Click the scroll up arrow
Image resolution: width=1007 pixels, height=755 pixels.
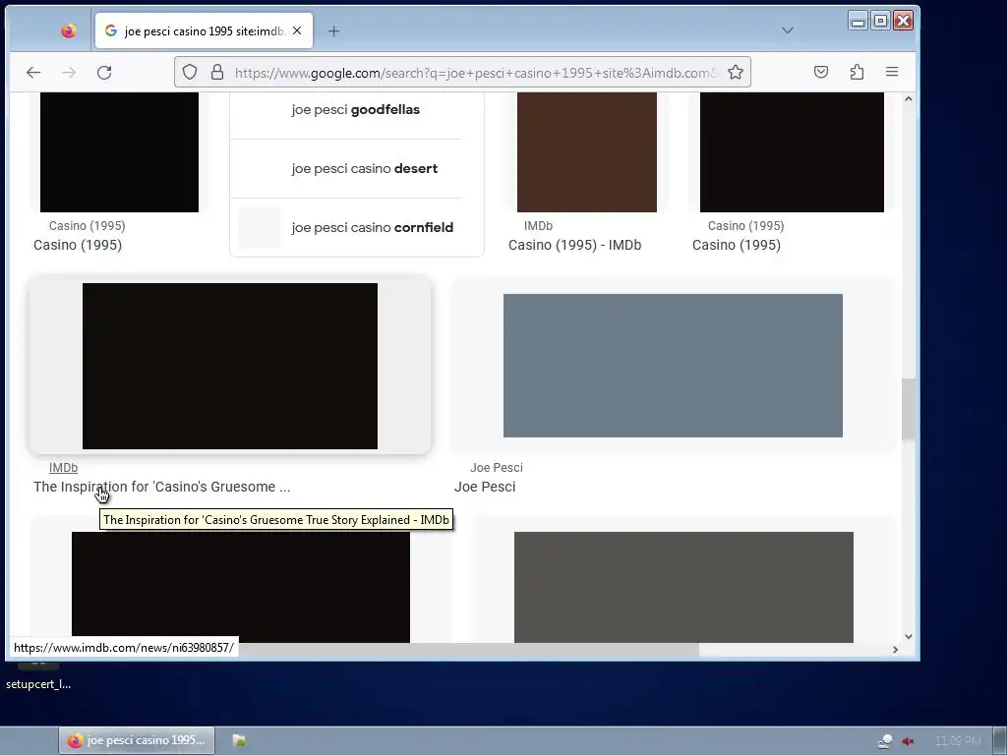pos(908,99)
